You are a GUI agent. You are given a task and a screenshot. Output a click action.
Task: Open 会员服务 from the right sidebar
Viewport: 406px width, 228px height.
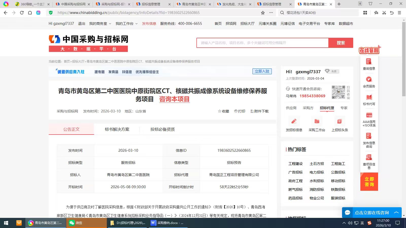[x=369, y=80]
